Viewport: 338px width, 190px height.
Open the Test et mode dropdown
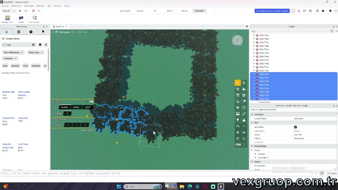(9, 11)
